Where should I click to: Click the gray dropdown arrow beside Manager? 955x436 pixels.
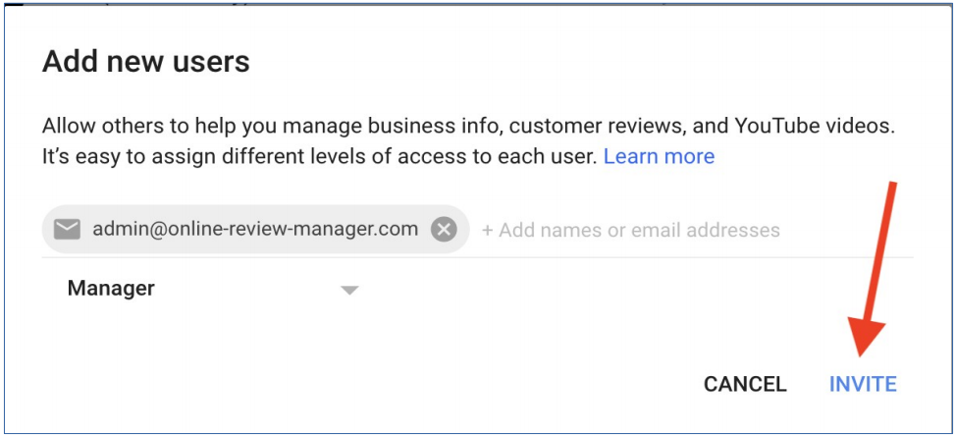pos(349,290)
